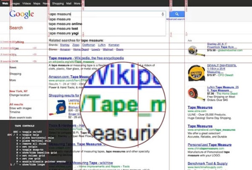
Task: Click the Change location link
Action: [20, 95]
